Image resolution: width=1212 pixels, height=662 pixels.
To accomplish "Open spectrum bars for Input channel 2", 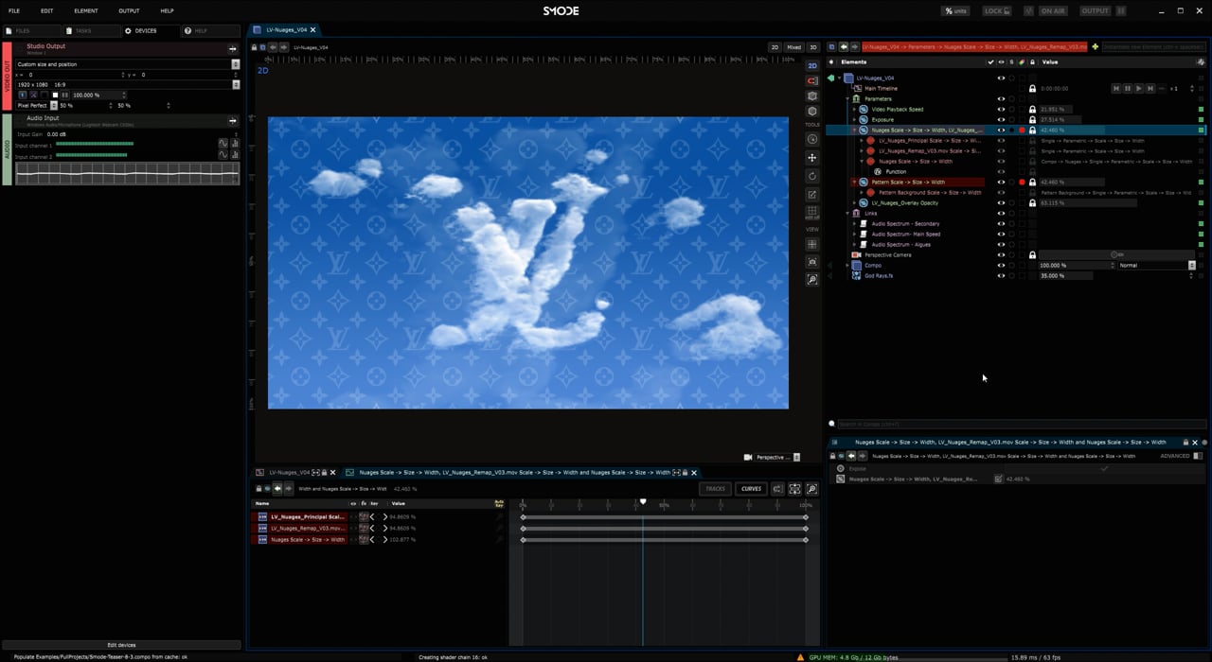I will (x=235, y=155).
